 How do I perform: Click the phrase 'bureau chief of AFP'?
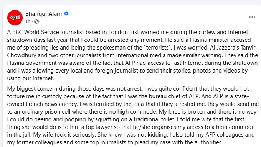tap(173, 96)
